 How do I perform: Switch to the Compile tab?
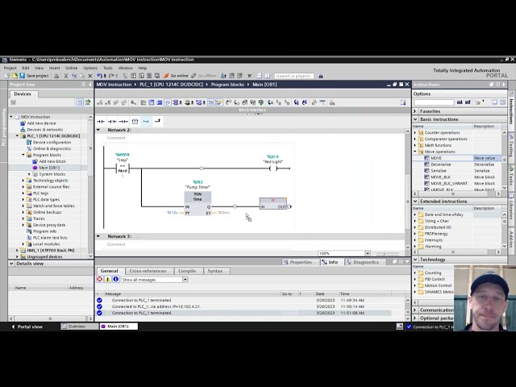[x=187, y=271]
